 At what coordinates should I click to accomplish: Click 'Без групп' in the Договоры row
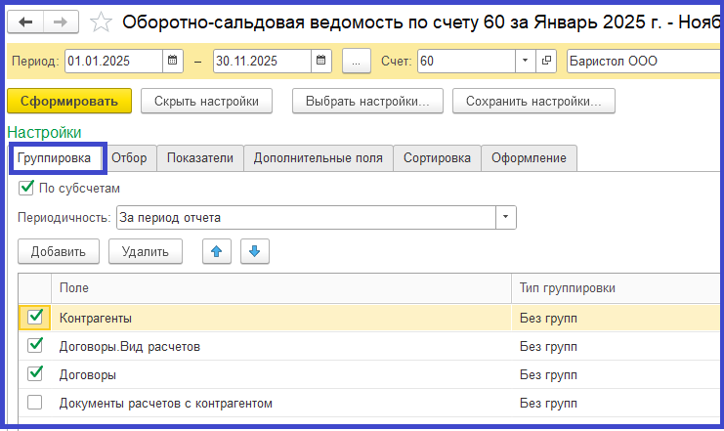[x=548, y=374]
